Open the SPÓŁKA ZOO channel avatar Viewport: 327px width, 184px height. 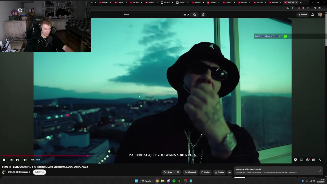tap(4, 172)
